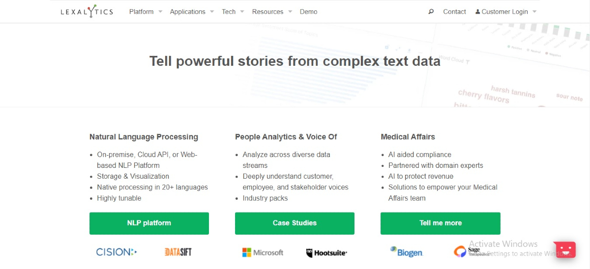Open the Contact page link
This screenshot has width=590, height=269.
(454, 12)
